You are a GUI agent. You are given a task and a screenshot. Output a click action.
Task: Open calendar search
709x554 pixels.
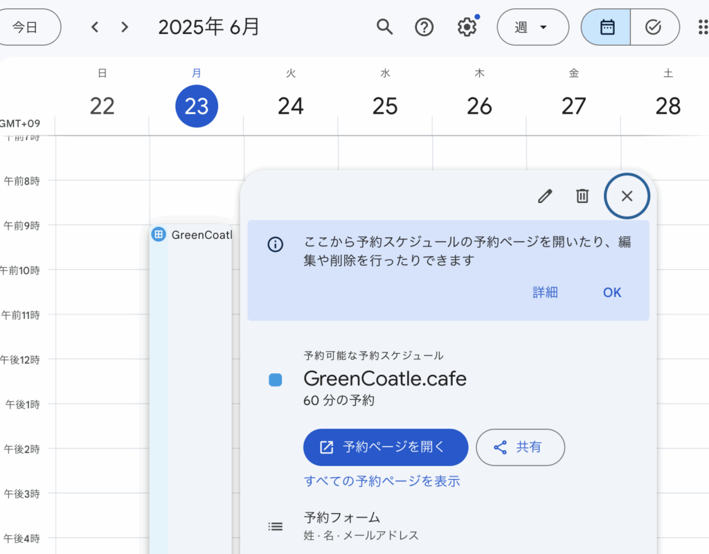point(384,27)
